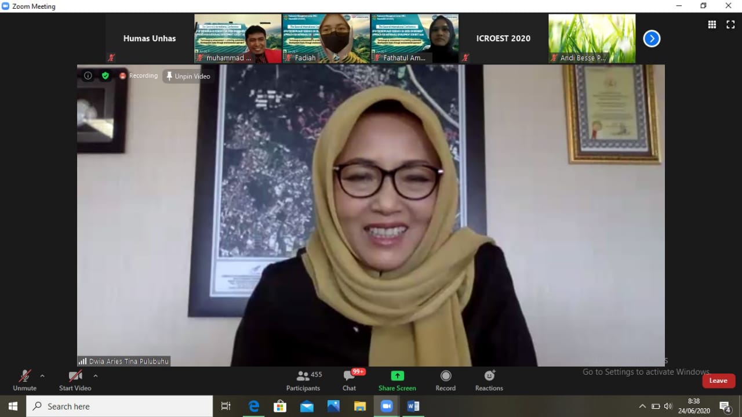Open the Chat panel
Image resolution: width=742 pixels, height=417 pixels.
pos(349,380)
